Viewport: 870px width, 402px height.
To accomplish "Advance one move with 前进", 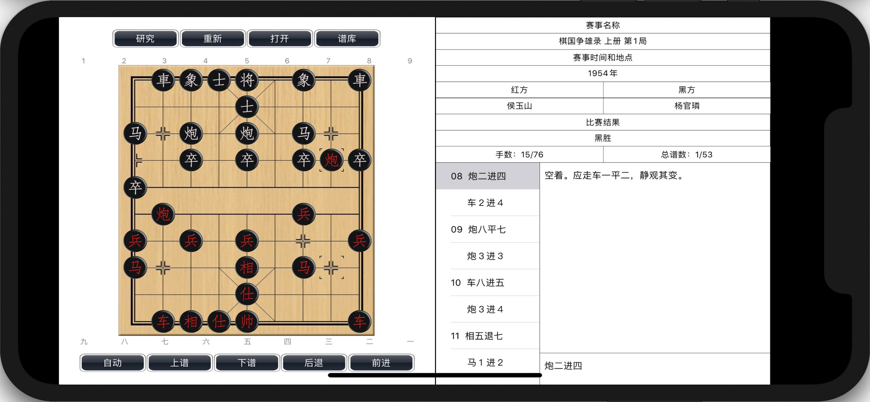I will pyautogui.click(x=381, y=363).
